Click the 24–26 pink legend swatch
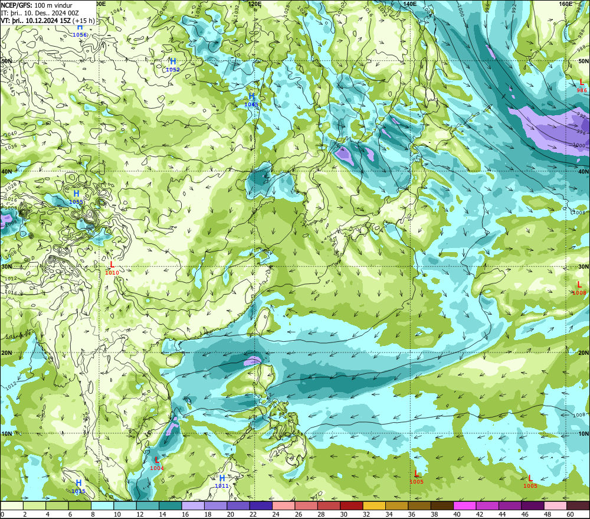Screen dimensions: 590x519 tap(284, 506)
